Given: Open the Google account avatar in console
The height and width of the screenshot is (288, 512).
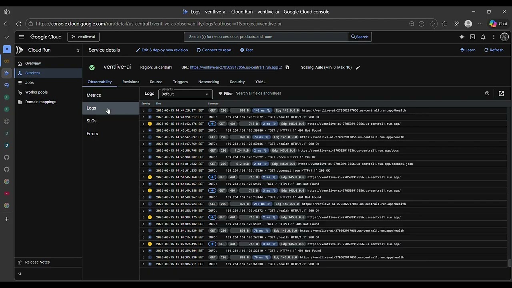Looking at the screenshot, I should point(504,37).
